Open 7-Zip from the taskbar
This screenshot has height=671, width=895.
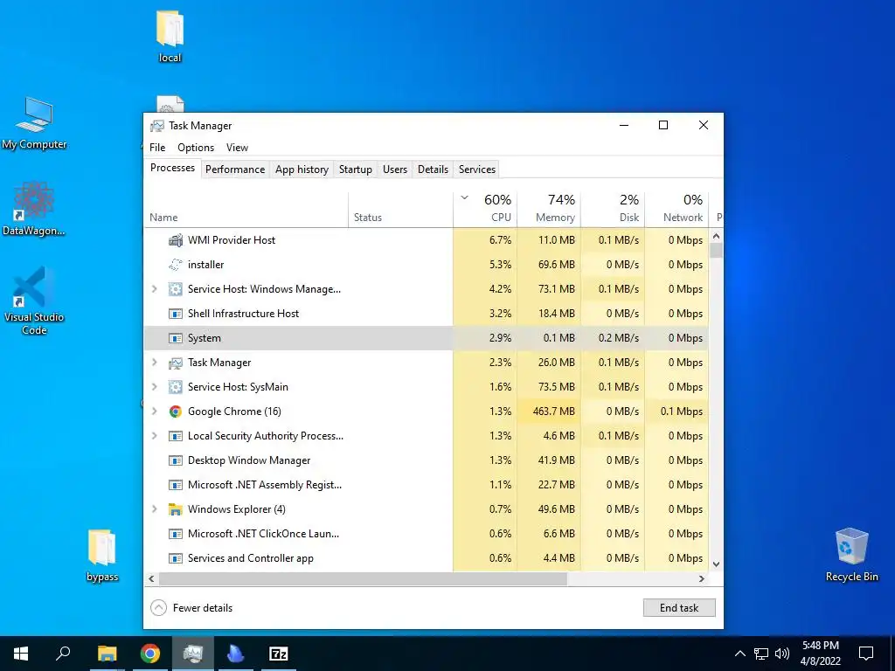pos(279,654)
